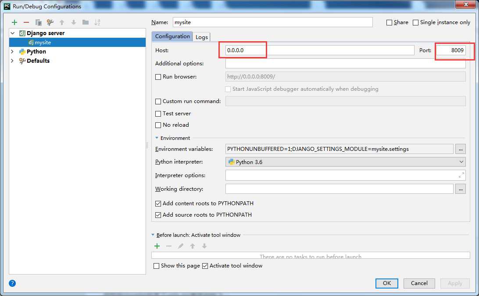Add a before-launch task with the green plus

(157, 246)
